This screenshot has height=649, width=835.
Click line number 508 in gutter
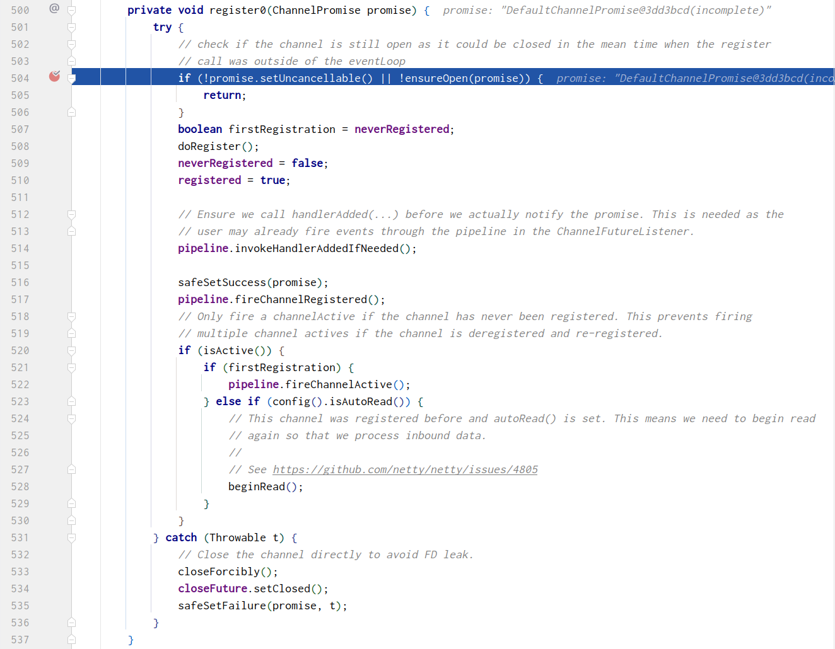[20, 146]
